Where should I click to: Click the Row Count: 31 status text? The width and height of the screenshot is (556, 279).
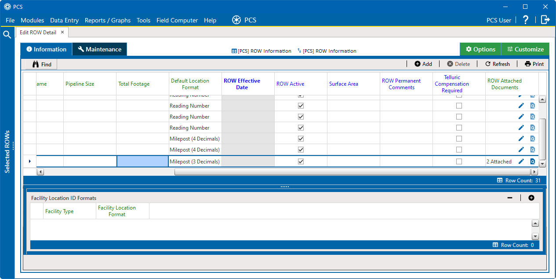[523, 181]
